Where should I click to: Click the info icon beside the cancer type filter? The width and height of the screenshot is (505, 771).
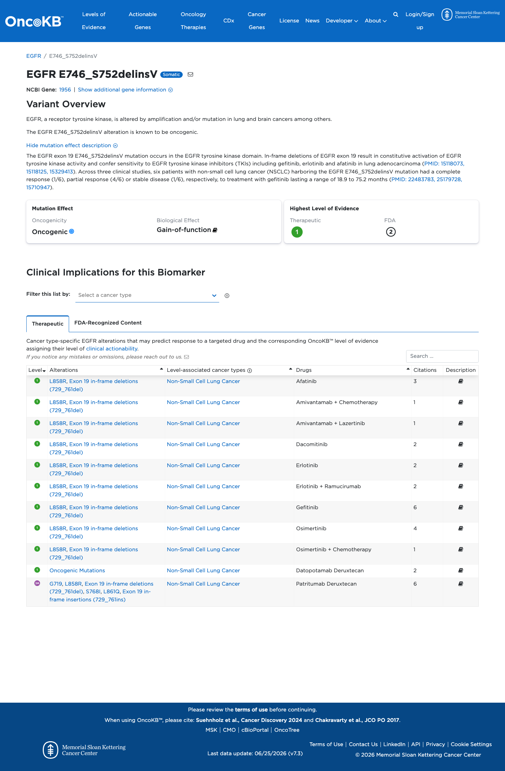227,295
